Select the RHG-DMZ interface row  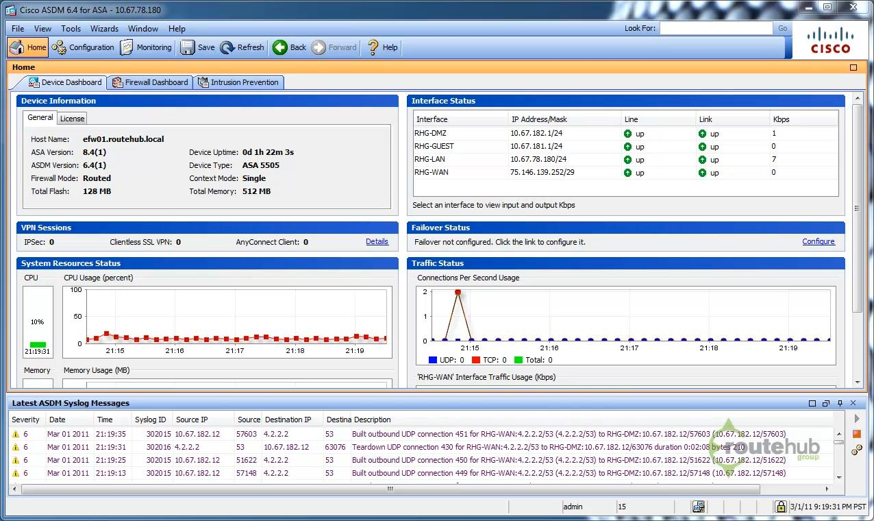pyautogui.click(x=625, y=134)
